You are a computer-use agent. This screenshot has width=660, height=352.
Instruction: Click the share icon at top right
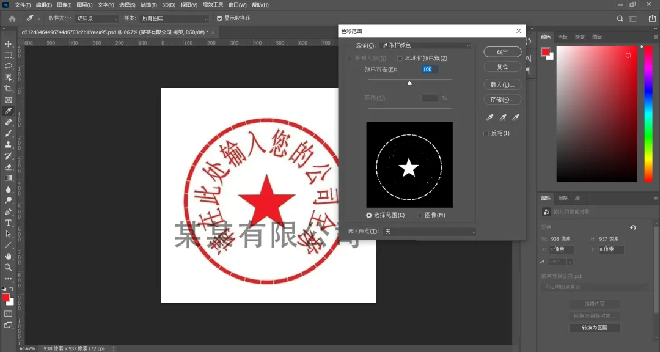[x=652, y=18]
